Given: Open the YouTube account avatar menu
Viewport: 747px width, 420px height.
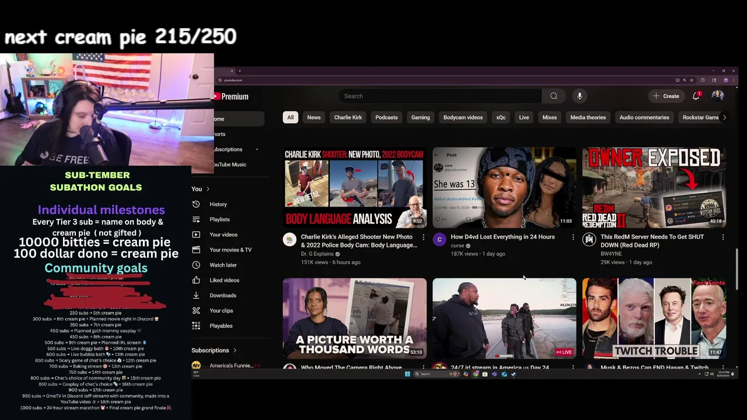Looking at the screenshot, I should (718, 96).
